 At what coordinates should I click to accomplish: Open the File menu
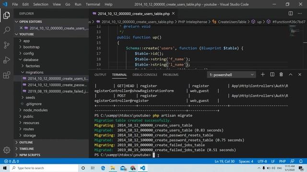point(15,4)
